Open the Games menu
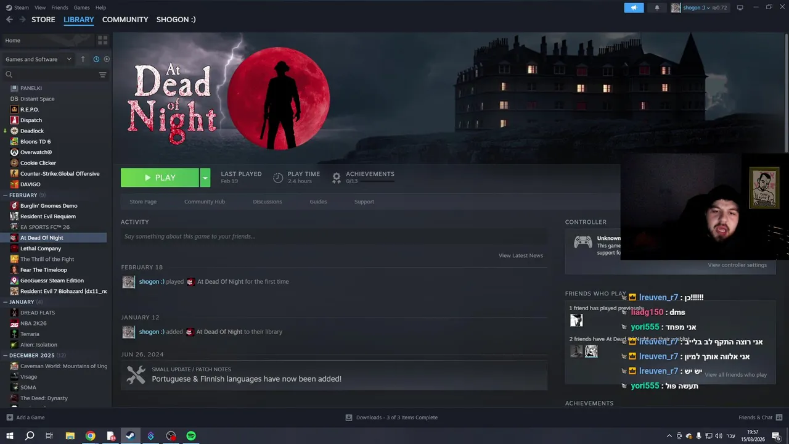789x444 pixels. click(x=82, y=7)
